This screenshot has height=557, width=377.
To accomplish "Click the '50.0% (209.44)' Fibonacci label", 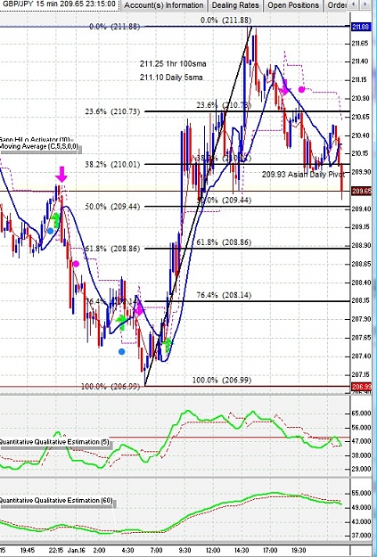I will 112,207.
